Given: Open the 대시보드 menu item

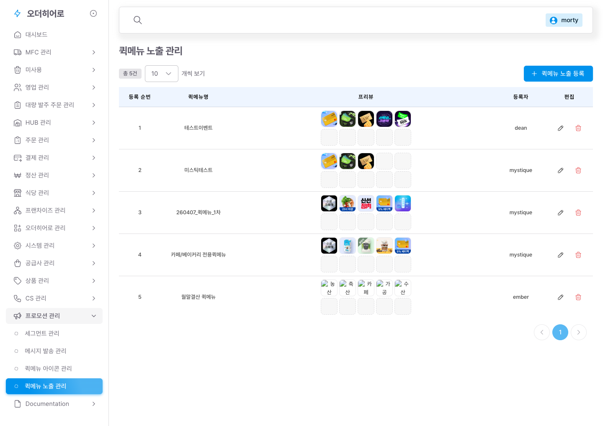Looking at the screenshot, I should coord(54,35).
